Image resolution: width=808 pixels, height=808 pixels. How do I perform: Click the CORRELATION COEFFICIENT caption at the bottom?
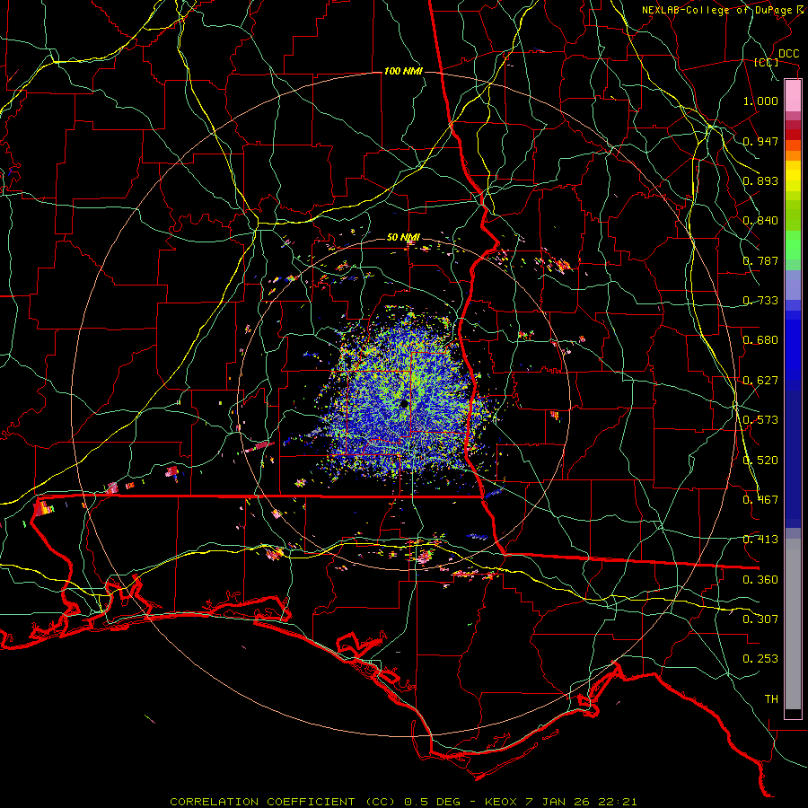(x=403, y=802)
